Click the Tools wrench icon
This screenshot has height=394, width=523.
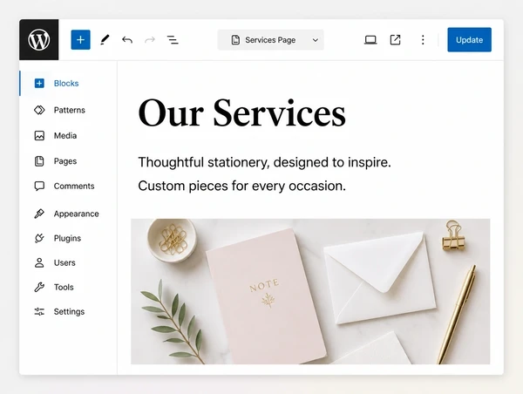click(x=39, y=287)
